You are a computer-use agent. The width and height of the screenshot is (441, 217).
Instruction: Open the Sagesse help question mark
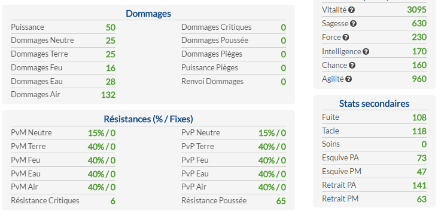click(x=353, y=24)
